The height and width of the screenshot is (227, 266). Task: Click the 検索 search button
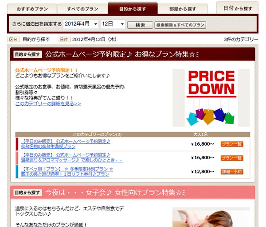click(x=140, y=25)
